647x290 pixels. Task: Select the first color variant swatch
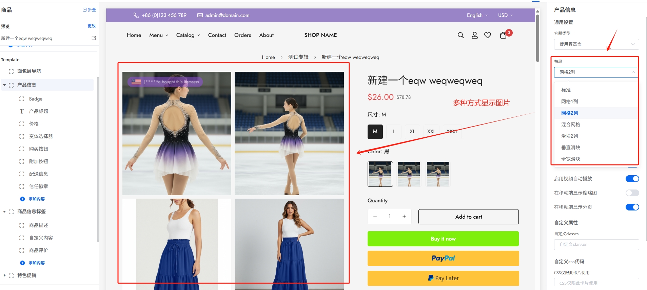pyautogui.click(x=380, y=174)
